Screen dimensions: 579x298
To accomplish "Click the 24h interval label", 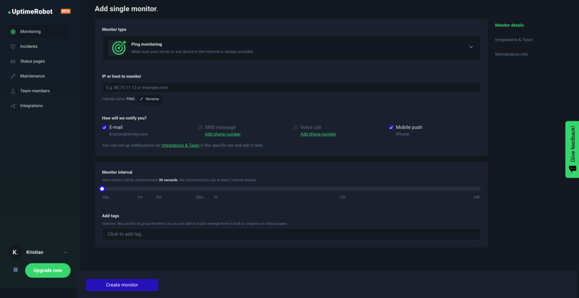I will point(476,197).
